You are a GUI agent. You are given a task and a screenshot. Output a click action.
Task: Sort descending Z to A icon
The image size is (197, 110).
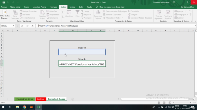(x=63, y=16)
